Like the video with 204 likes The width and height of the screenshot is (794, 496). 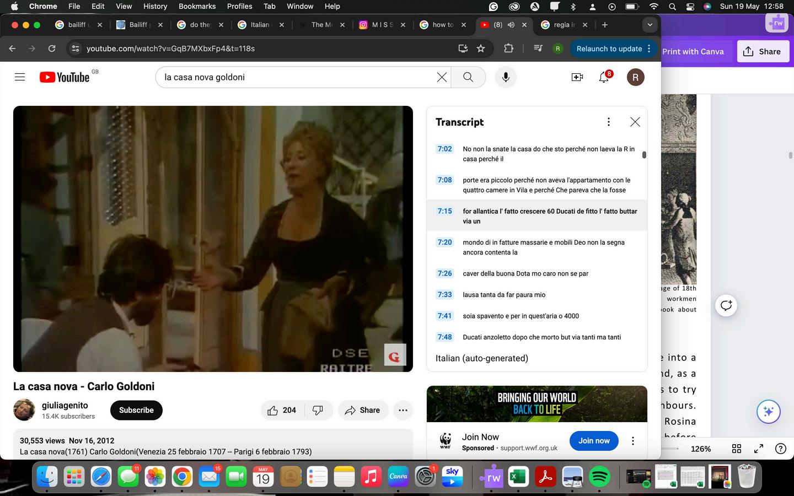point(282,410)
